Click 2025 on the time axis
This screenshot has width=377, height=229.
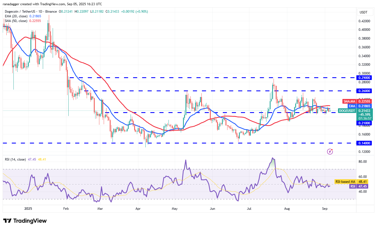[28, 209]
